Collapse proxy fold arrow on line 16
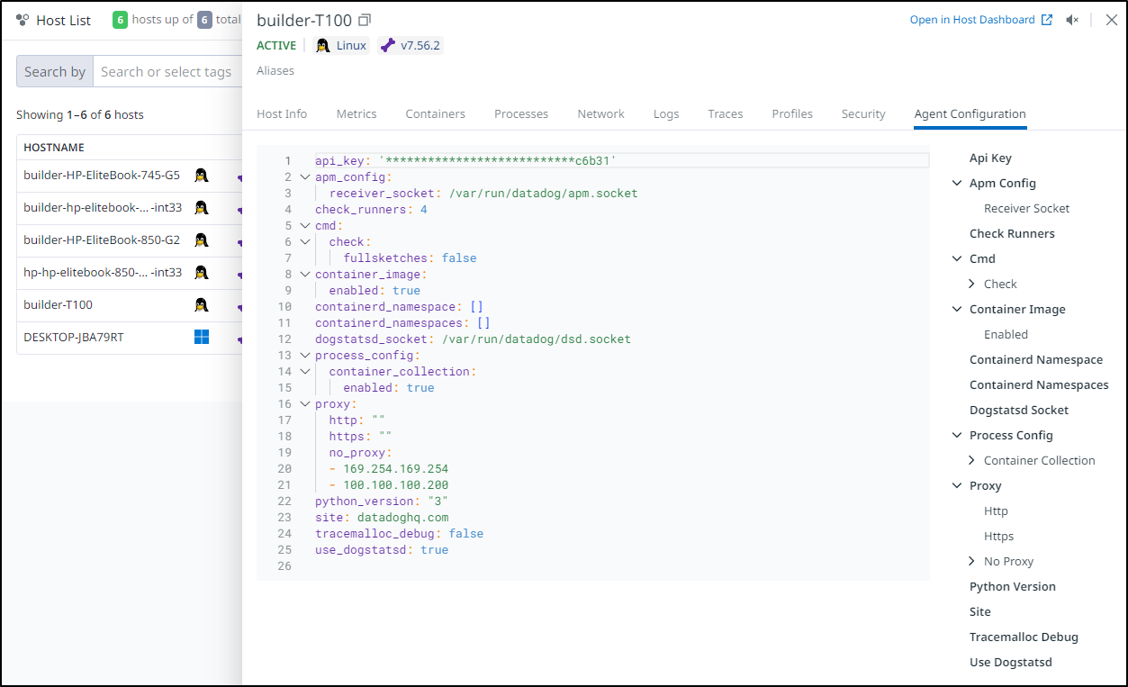The width and height of the screenshot is (1128, 687). (x=304, y=404)
